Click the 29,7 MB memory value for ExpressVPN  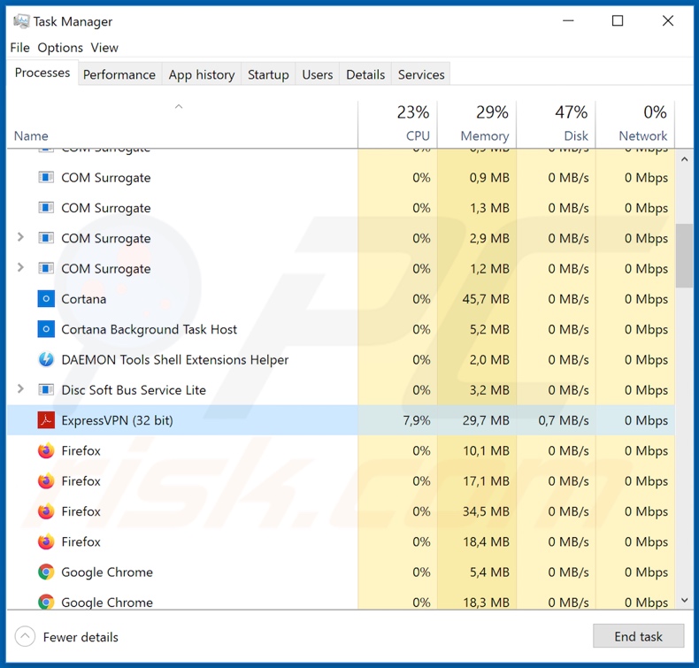(486, 419)
